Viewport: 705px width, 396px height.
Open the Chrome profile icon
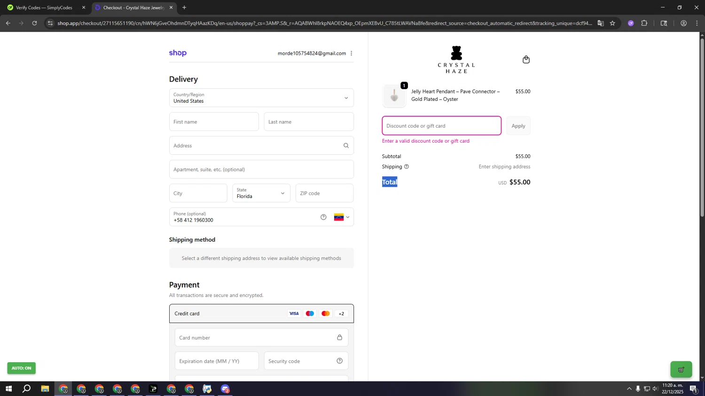coord(683,23)
